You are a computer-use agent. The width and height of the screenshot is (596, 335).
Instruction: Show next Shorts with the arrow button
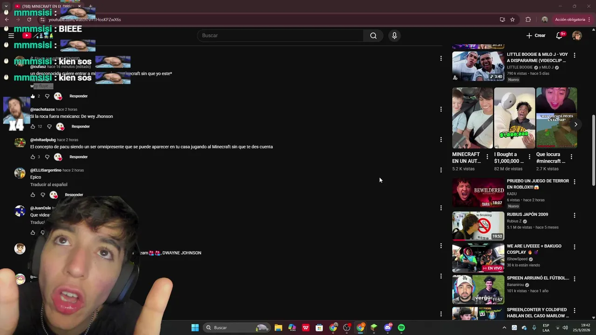click(576, 124)
